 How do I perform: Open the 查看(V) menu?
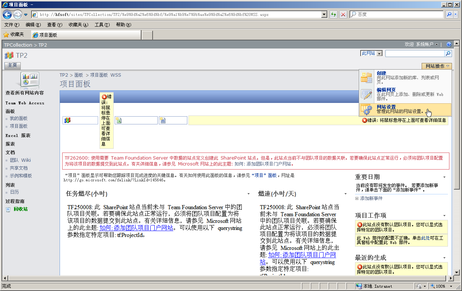[55, 25]
